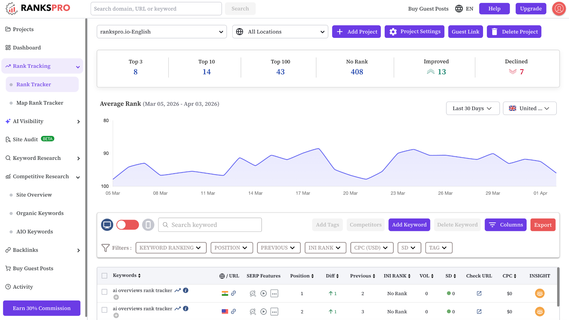Viewport: 569px width, 320px height.
Task: Focus domain, URL or keyword search box
Action: [156, 9]
